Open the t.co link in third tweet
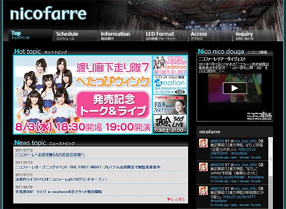Viewport: 286px width, 209px height. point(239,197)
